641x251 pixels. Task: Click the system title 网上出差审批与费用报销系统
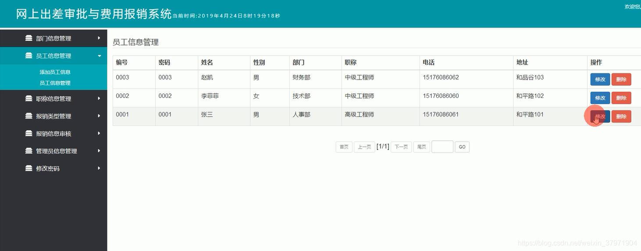pos(94,14)
